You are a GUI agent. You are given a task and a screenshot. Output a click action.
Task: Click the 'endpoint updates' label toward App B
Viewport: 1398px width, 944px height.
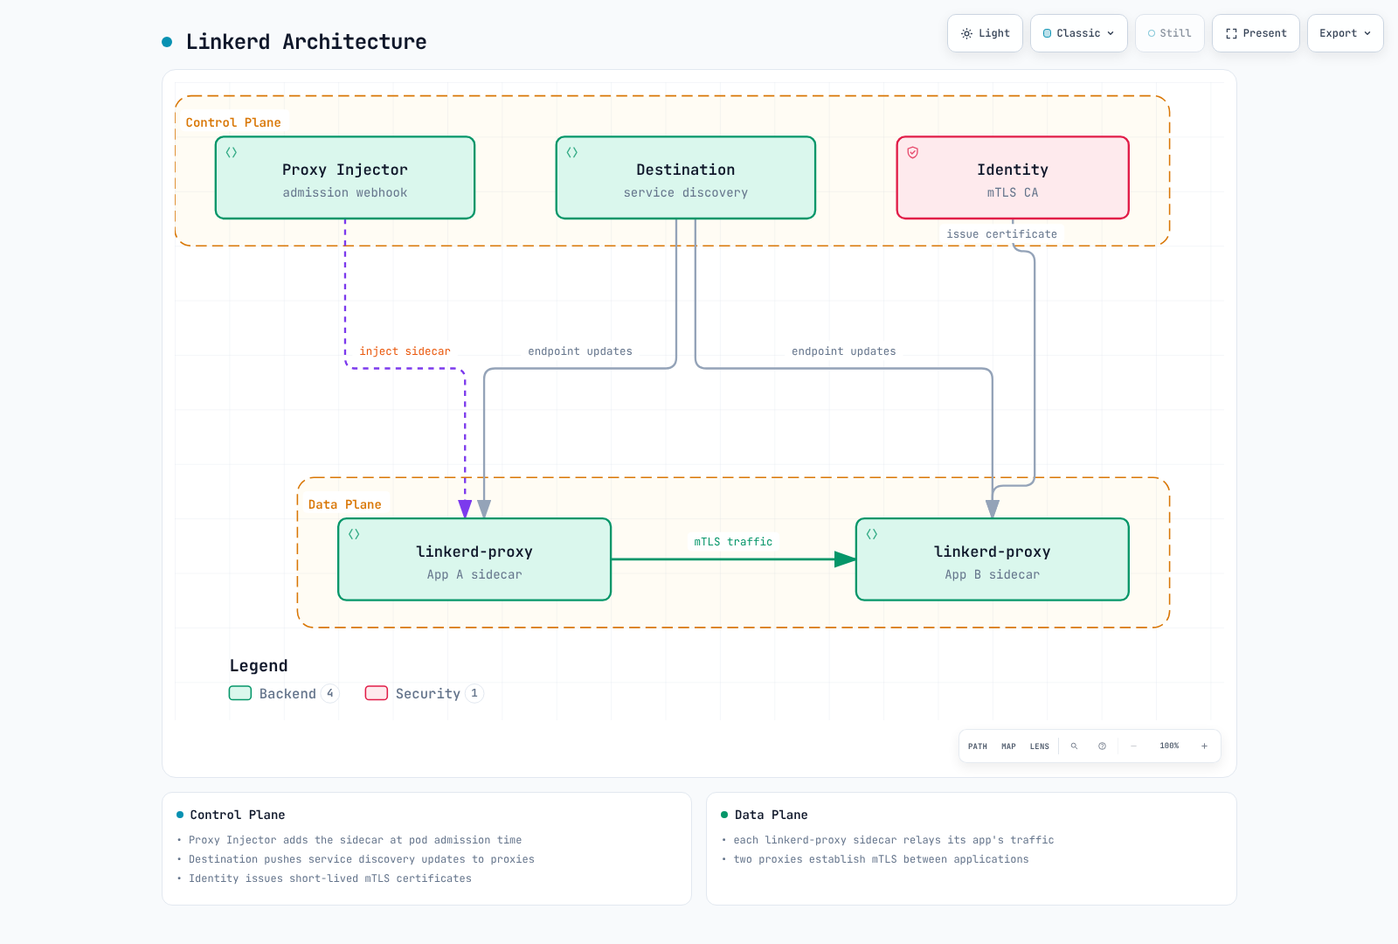tap(844, 351)
